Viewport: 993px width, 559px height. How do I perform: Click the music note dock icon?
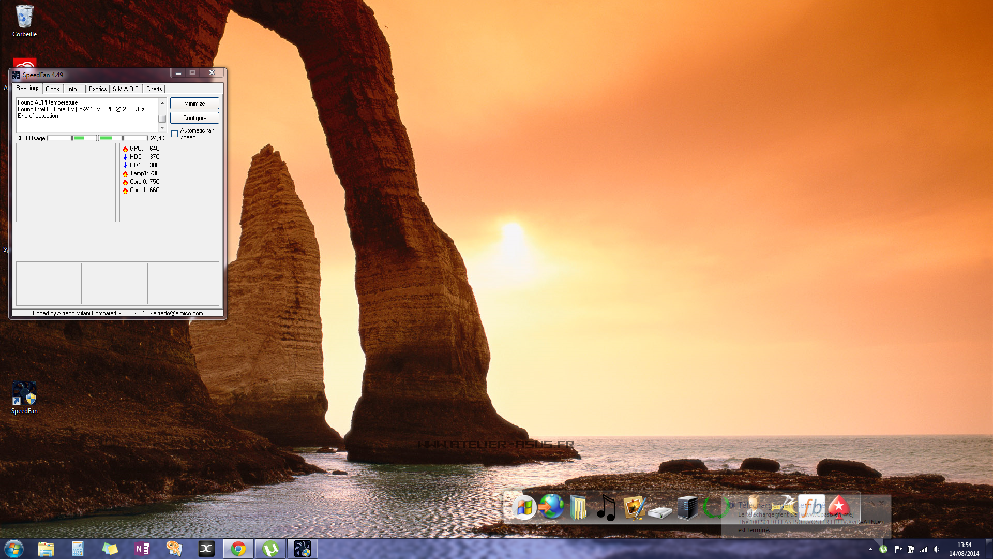point(606,507)
